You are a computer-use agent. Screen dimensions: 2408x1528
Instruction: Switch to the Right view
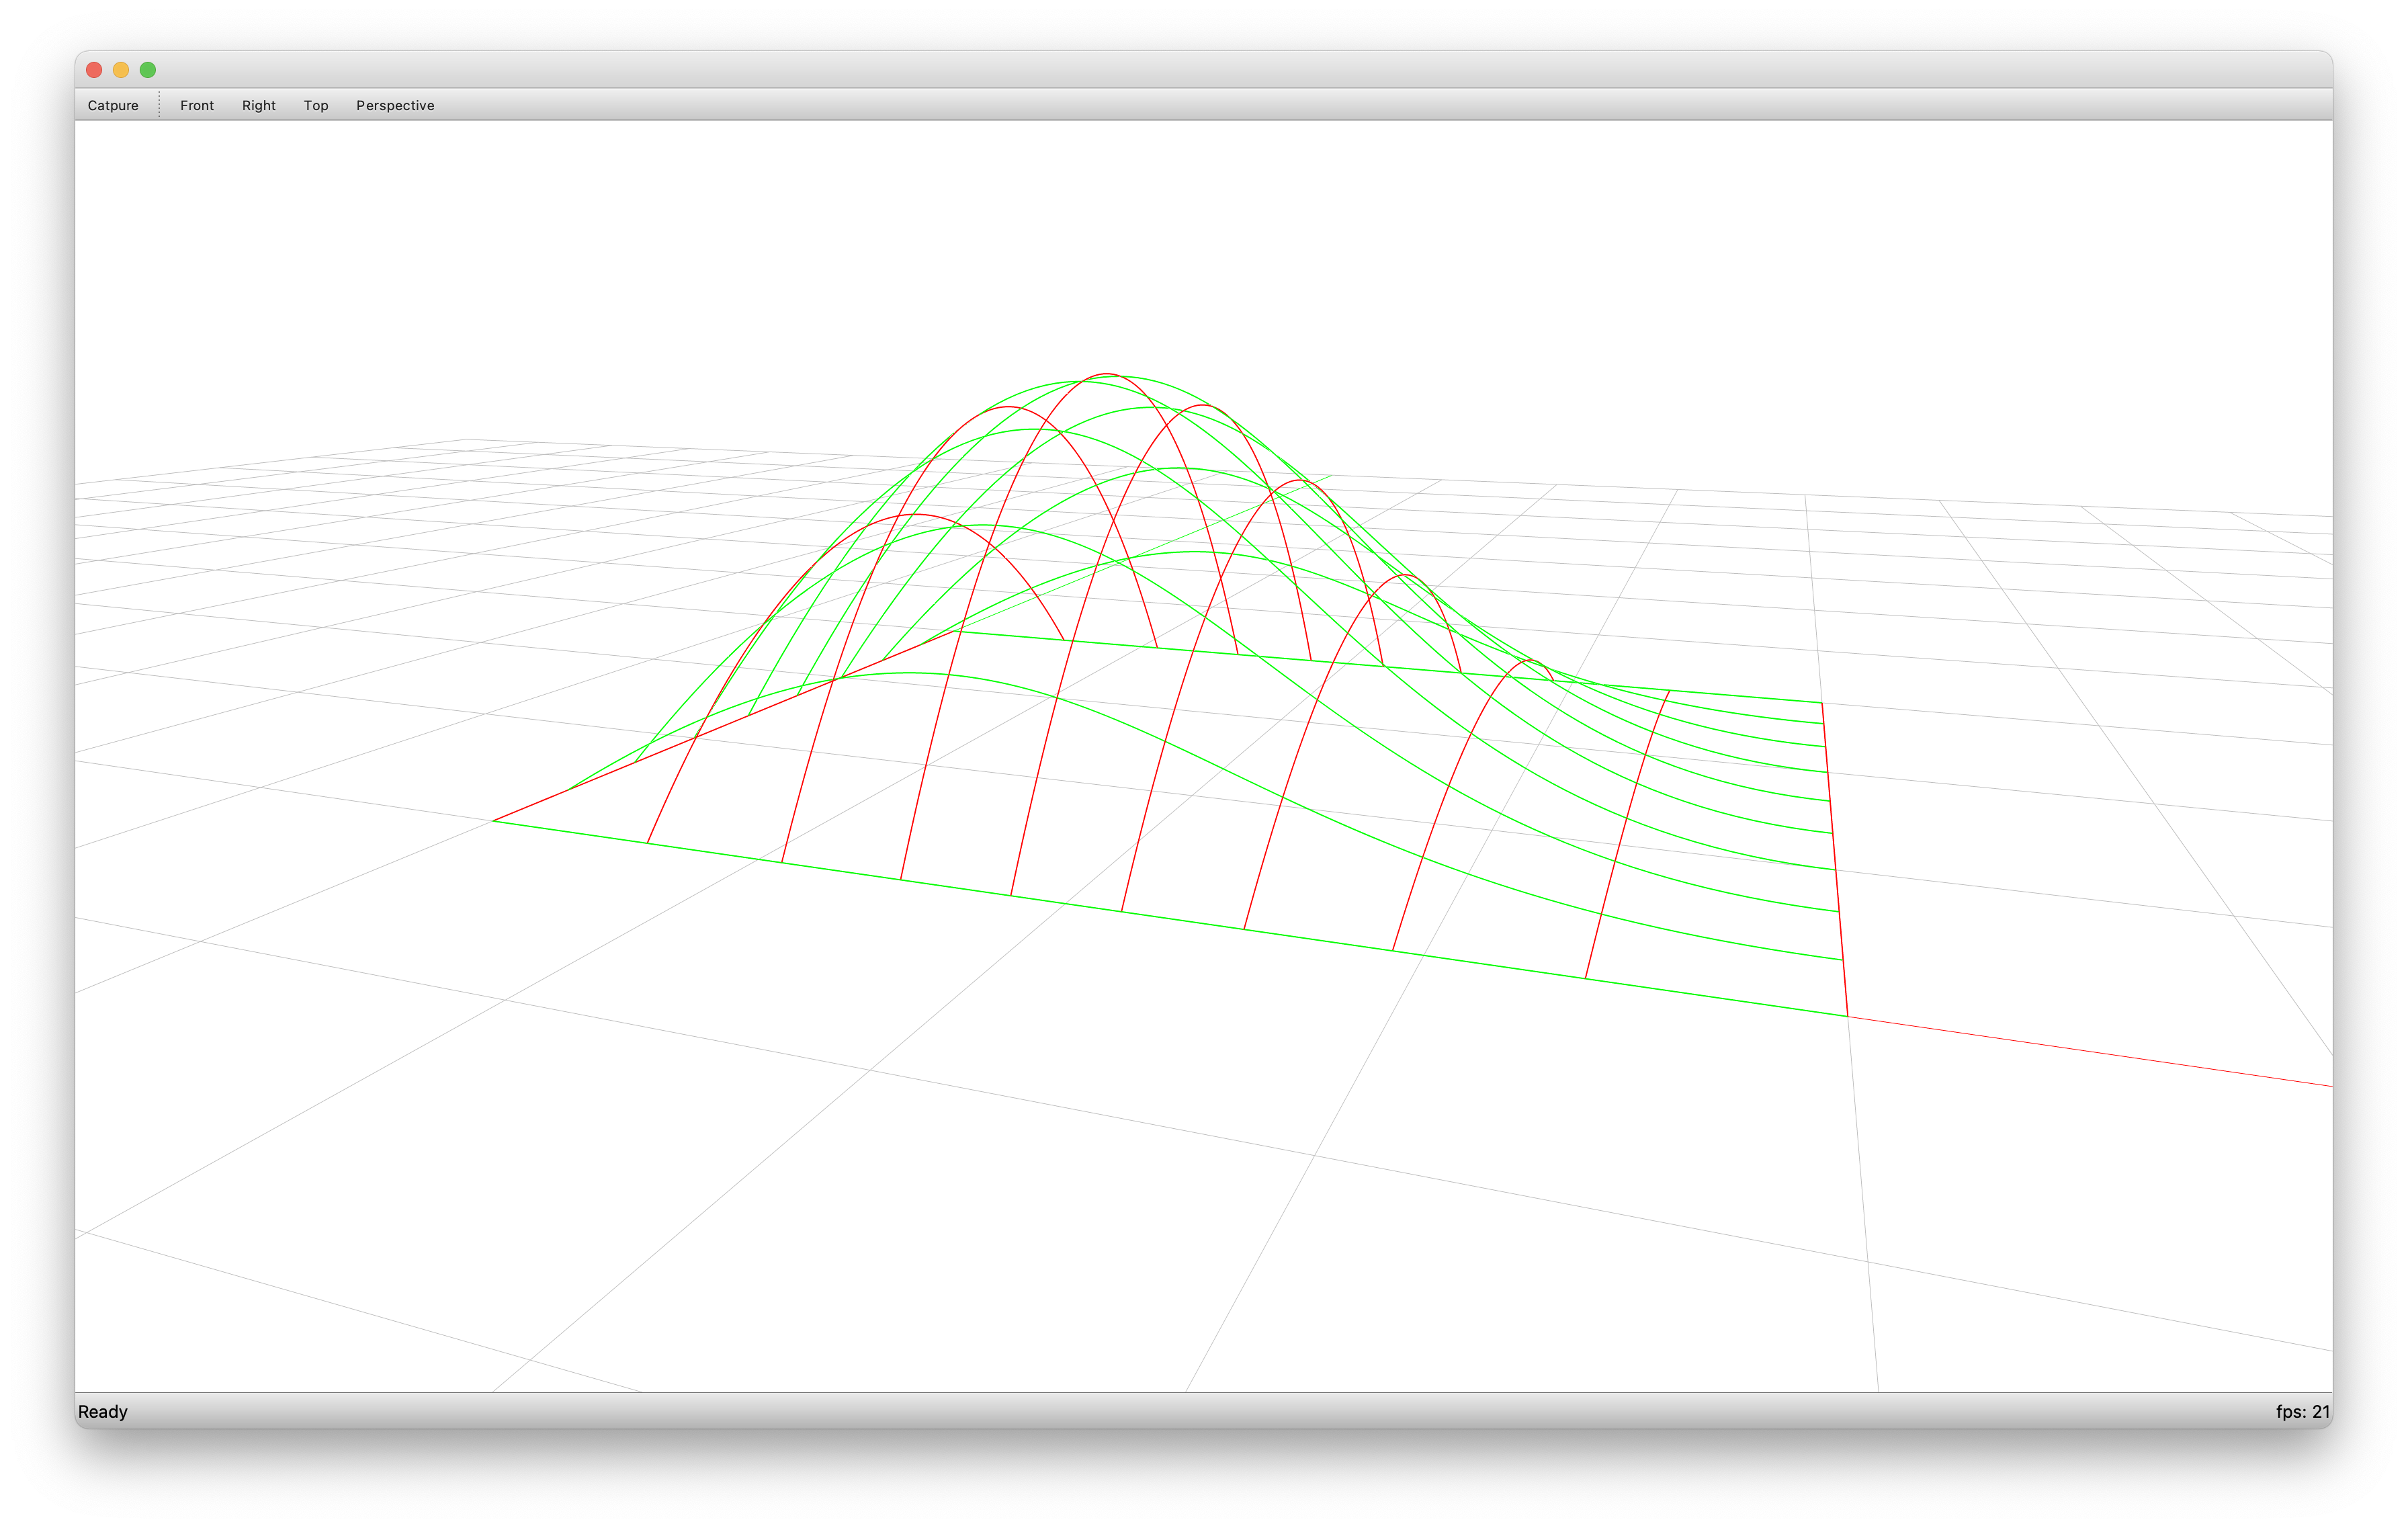coord(259,105)
